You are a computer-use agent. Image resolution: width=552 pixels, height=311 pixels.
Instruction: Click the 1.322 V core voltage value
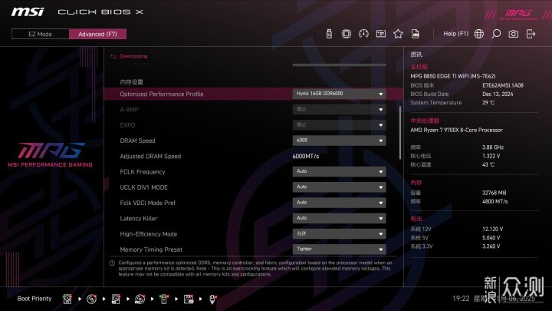[x=491, y=156]
